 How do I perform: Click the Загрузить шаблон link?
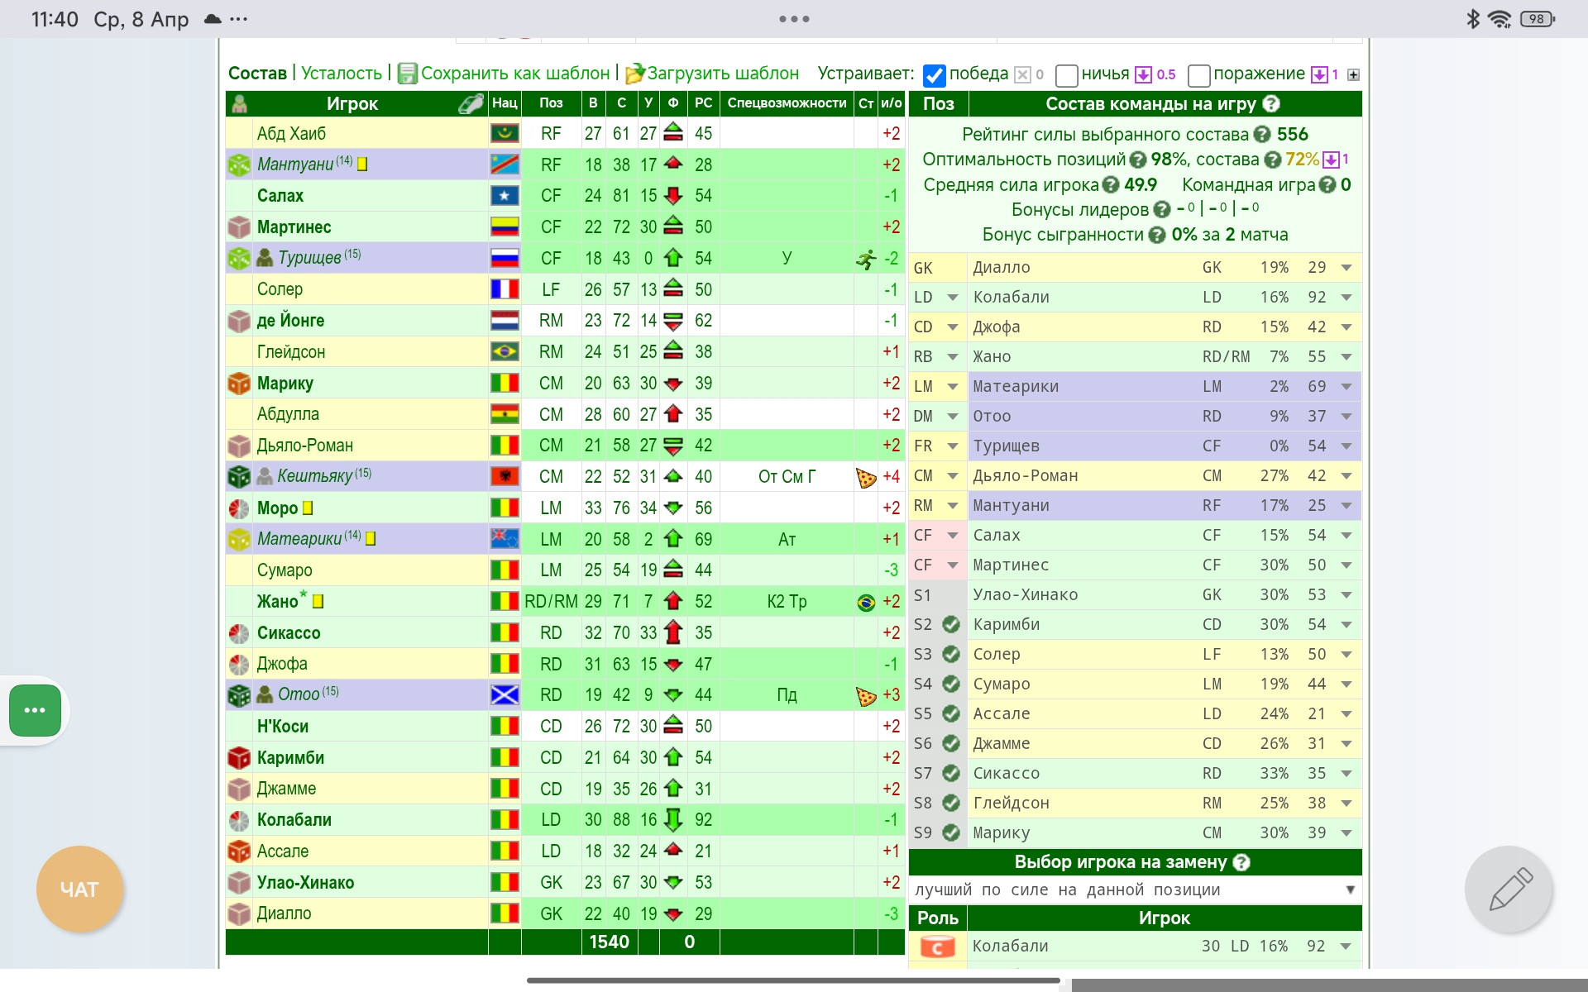(722, 74)
